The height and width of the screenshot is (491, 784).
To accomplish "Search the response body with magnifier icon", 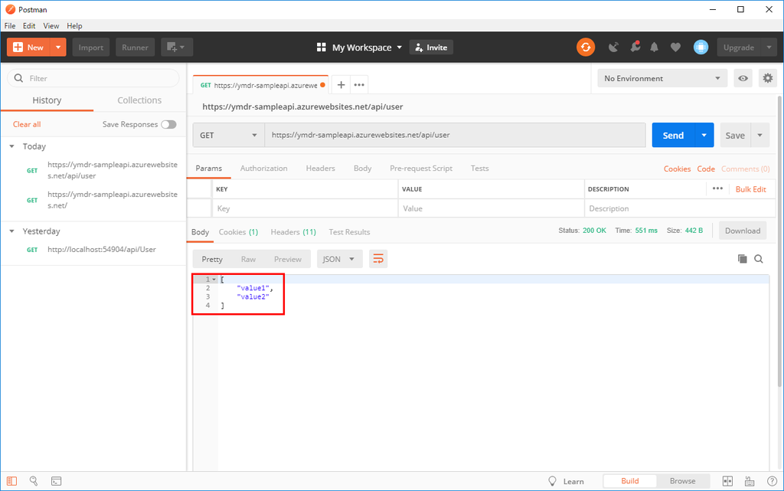I will (759, 258).
